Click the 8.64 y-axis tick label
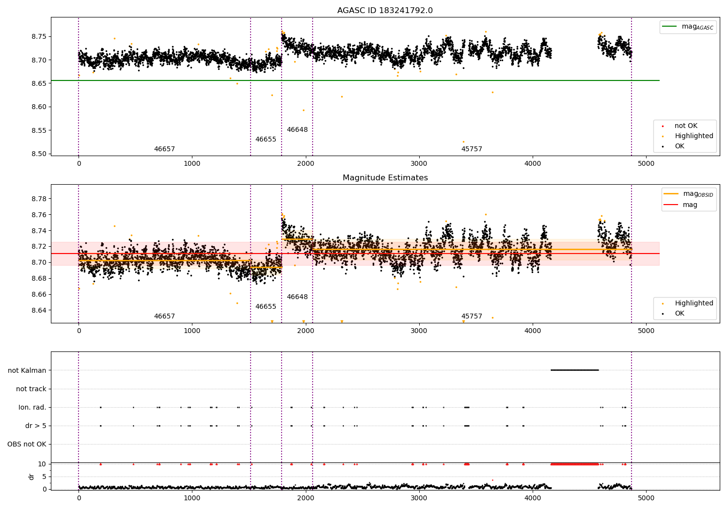Screen dimensions: 727x509 click(38, 311)
